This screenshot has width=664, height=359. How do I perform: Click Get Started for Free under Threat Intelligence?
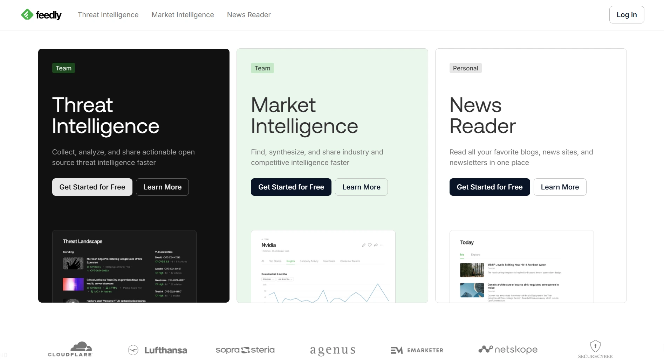point(92,187)
